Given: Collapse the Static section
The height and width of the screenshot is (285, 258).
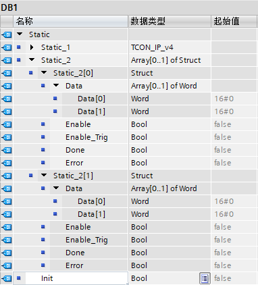Looking at the screenshot, I should 20,34.
